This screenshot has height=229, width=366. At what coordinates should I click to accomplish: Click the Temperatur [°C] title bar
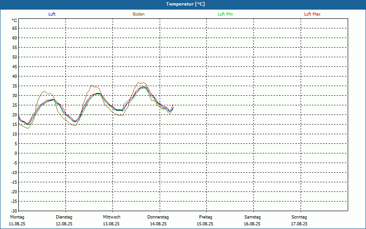tap(183, 4)
